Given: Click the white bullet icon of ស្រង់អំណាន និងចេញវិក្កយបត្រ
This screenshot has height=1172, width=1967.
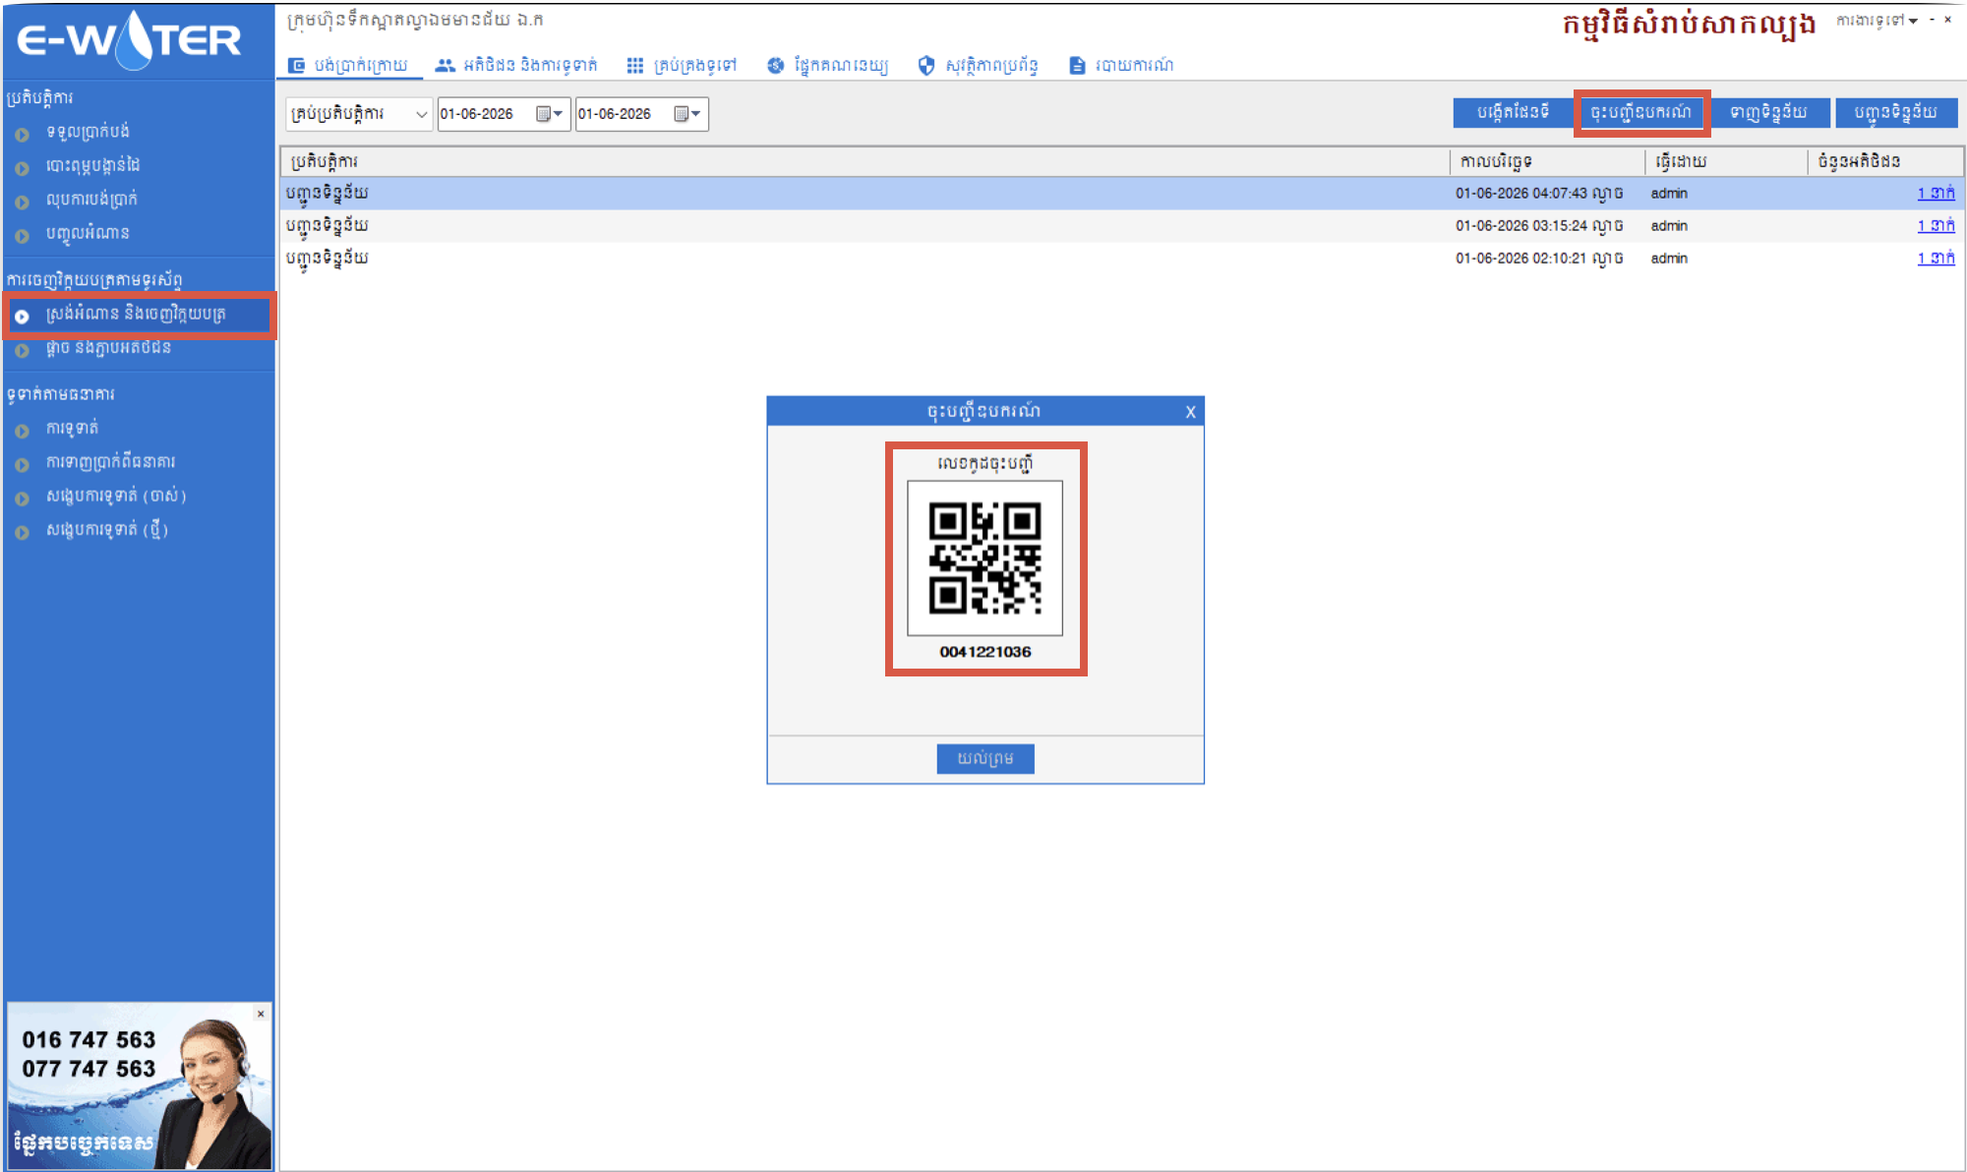Looking at the screenshot, I should pyautogui.click(x=22, y=317).
